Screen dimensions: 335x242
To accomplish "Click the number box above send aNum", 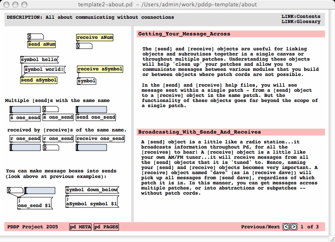I will point(36,37).
